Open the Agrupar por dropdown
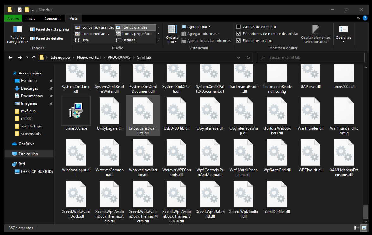The width and height of the screenshot is (372, 235). pyautogui.click(x=196, y=27)
